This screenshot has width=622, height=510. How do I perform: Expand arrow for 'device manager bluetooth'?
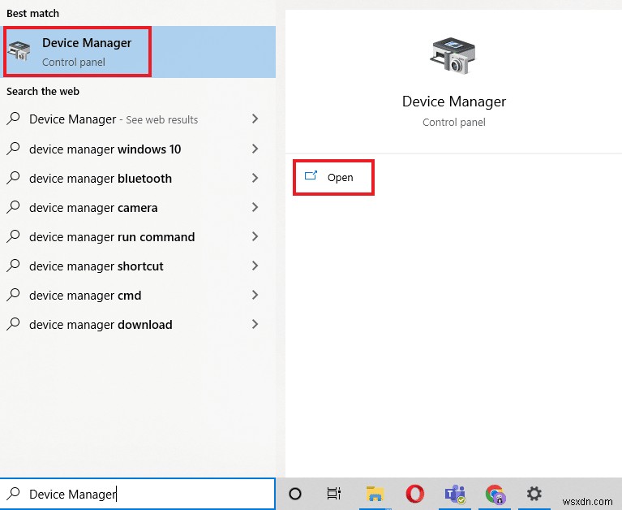pyautogui.click(x=255, y=178)
